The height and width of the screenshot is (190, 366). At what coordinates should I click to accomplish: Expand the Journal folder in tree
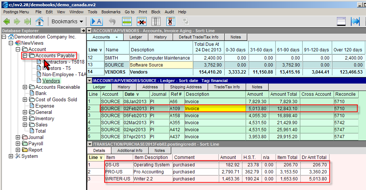point(18,138)
